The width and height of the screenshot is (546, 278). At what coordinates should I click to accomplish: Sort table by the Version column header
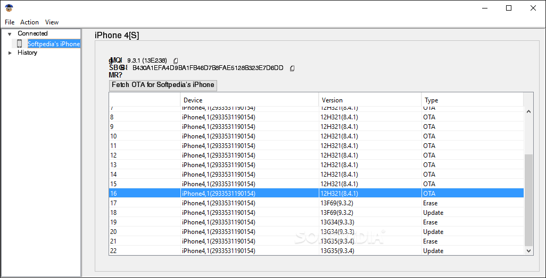point(369,100)
